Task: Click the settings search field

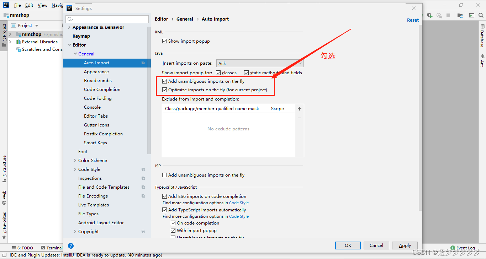Action: [107, 19]
